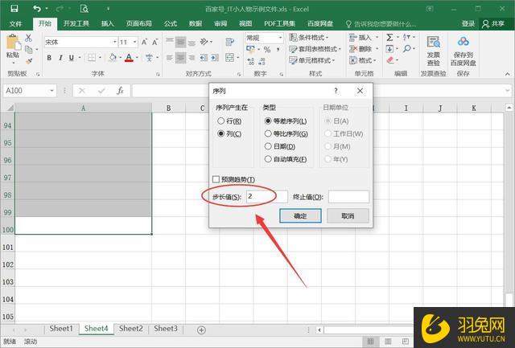Click the Undo arrow icon

tap(37, 9)
